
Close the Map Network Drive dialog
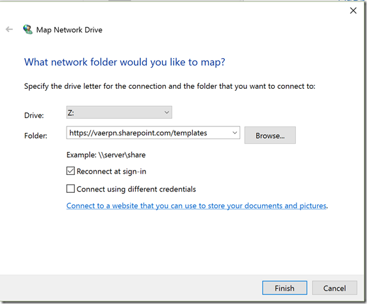tap(353, 10)
